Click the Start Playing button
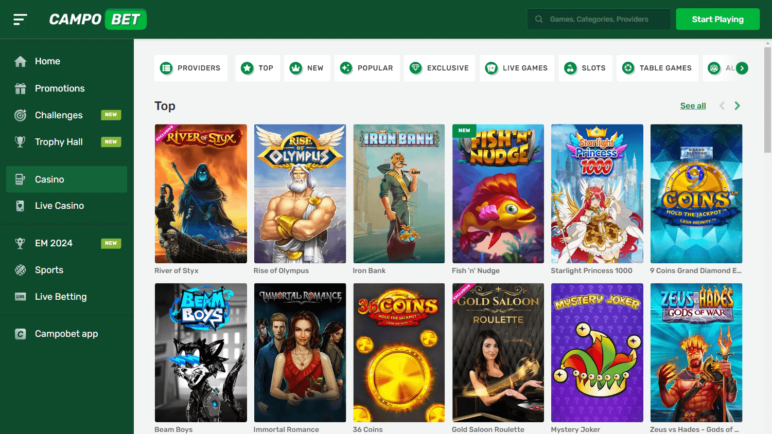 717,19
